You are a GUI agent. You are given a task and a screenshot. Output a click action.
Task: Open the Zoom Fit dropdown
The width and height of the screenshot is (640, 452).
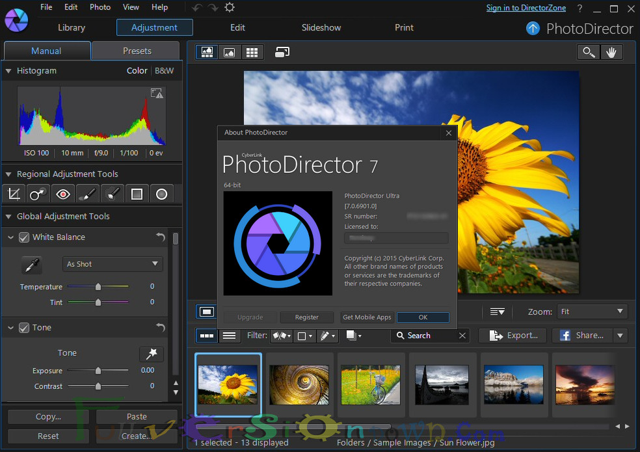click(593, 312)
